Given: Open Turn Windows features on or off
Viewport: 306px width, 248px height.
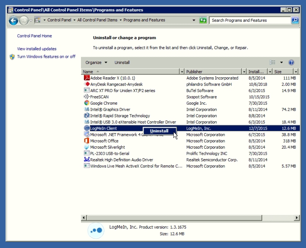Looking at the screenshot, I should pos(46,57).
